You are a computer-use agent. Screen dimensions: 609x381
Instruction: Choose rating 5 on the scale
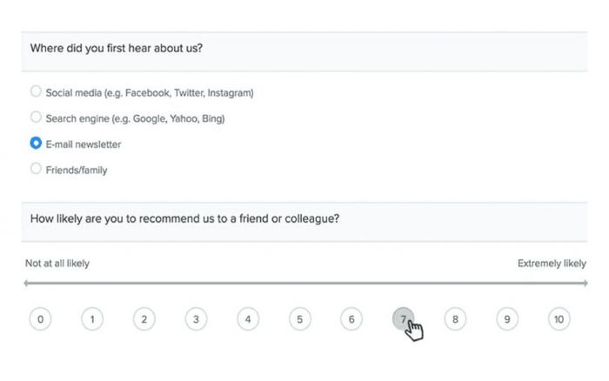click(299, 319)
